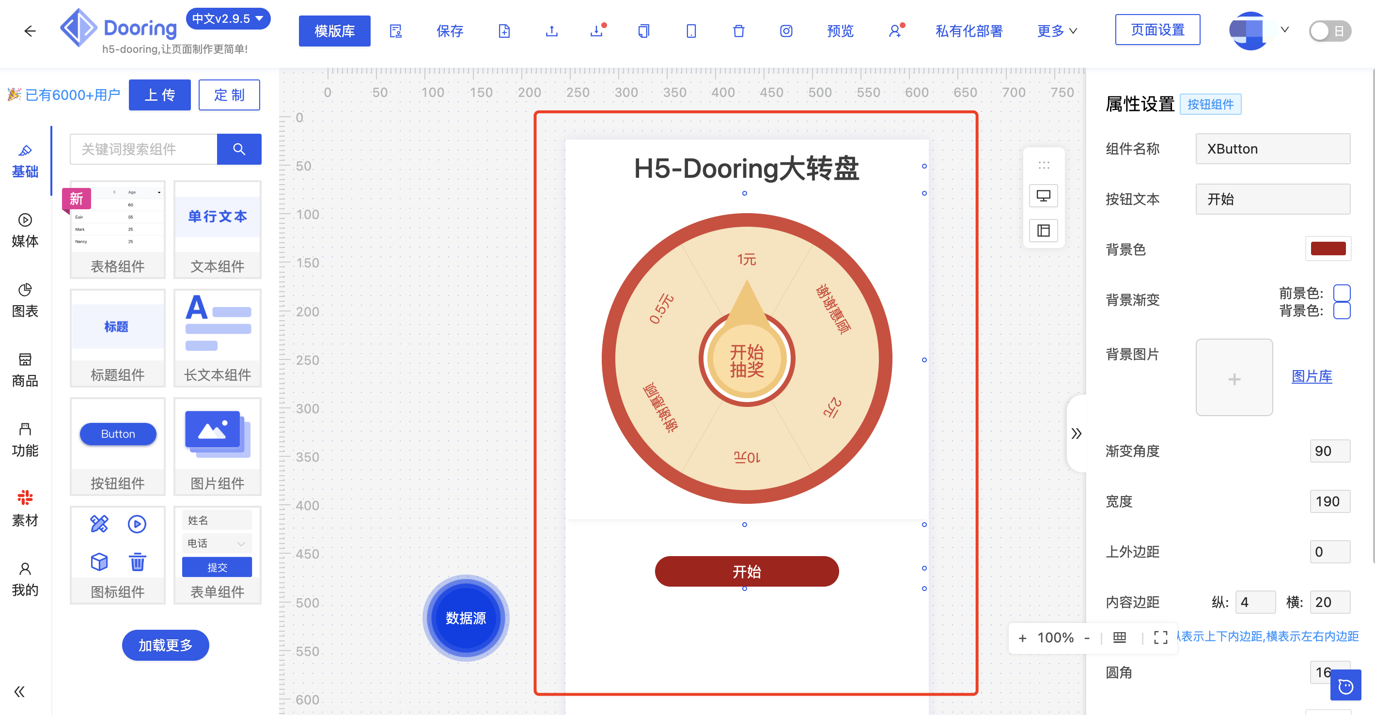
Task: Select the 功能 sidebar category
Action: coord(25,440)
